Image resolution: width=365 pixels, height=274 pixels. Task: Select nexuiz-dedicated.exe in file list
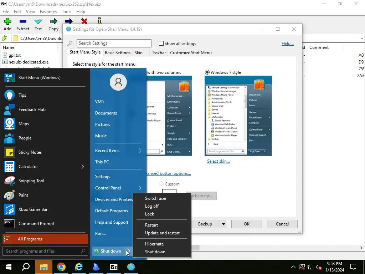(29, 62)
